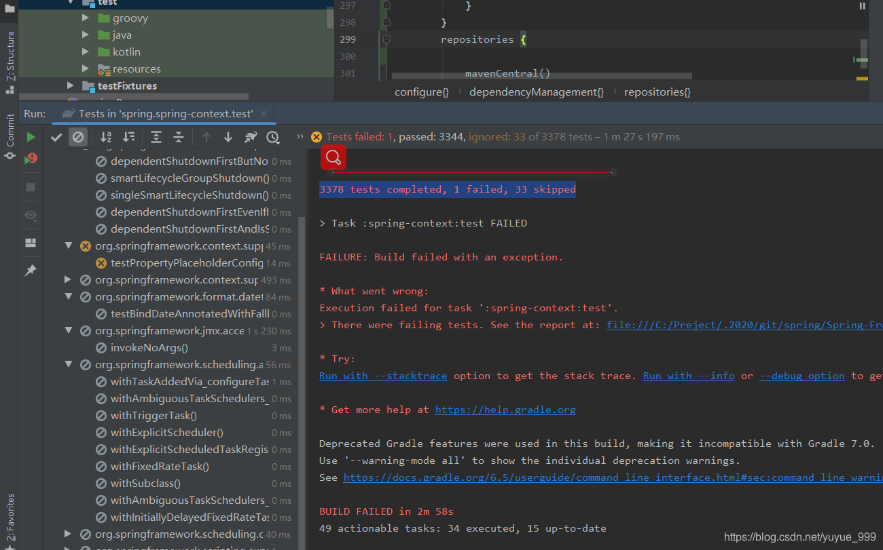Image resolution: width=883 pixels, height=550 pixels.
Task: Toggle show passed tests checkmark
Action: click(56, 137)
